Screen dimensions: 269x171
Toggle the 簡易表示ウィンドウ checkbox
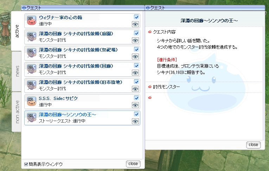tap(26, 164)
